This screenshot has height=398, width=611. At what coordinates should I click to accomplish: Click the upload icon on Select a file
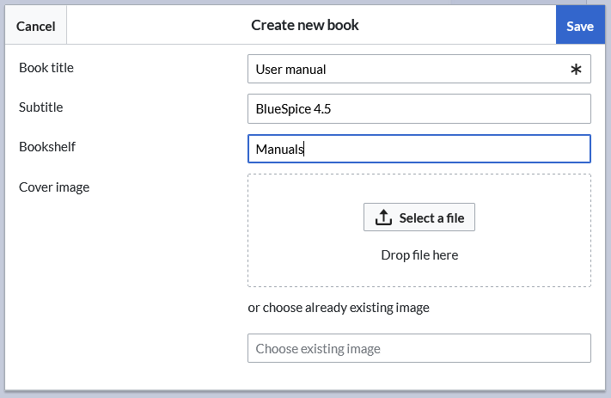(383, 217)
